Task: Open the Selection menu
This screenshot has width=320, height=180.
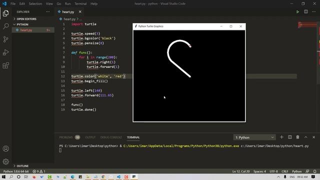Action: tap(35, 3)
